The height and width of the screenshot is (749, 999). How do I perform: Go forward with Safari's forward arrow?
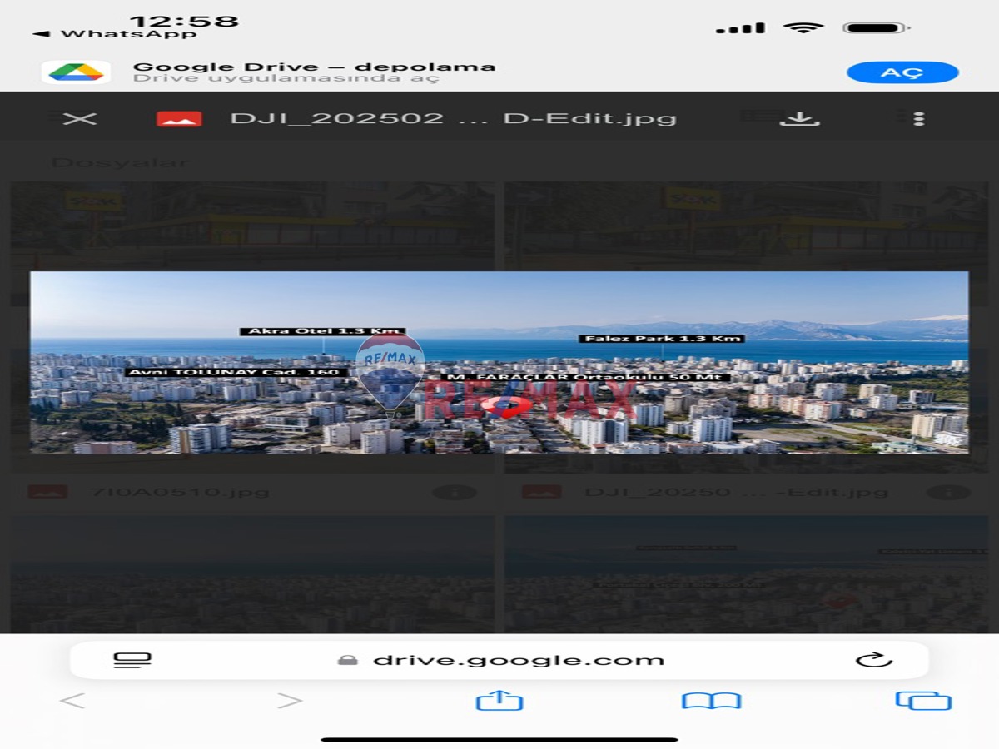click(289, 701)
